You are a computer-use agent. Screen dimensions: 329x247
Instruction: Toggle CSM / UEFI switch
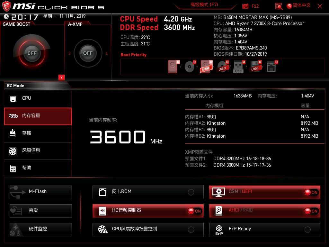[x=265, y=192]
